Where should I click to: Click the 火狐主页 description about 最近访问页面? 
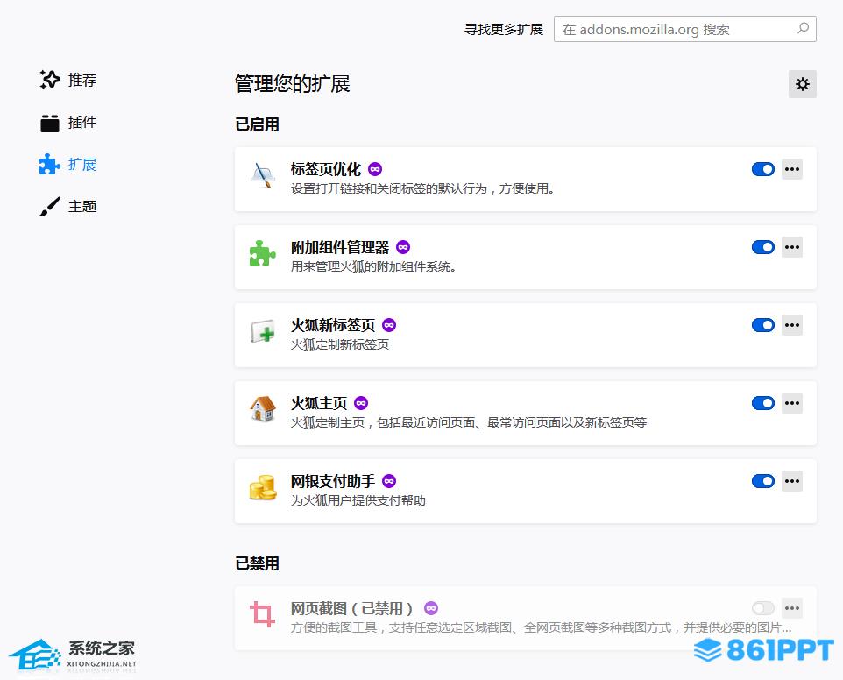click(469, 422)
